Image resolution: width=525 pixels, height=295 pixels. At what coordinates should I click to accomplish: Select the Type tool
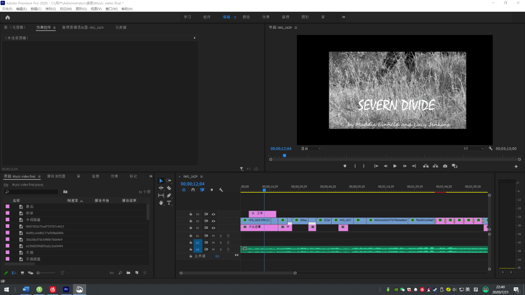tap(169, 203)
